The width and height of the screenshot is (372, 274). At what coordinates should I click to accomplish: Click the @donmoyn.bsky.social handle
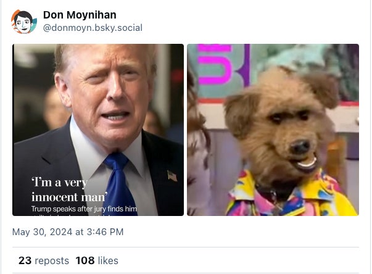tap(93, 28)
